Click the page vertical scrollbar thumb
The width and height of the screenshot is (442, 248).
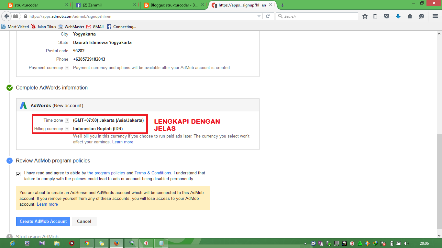pyautogui.click(x=439, y=181)
